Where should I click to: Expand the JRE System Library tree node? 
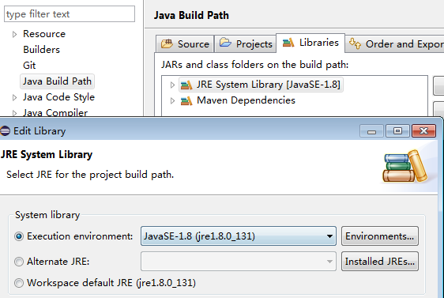[x=172, y=85]
